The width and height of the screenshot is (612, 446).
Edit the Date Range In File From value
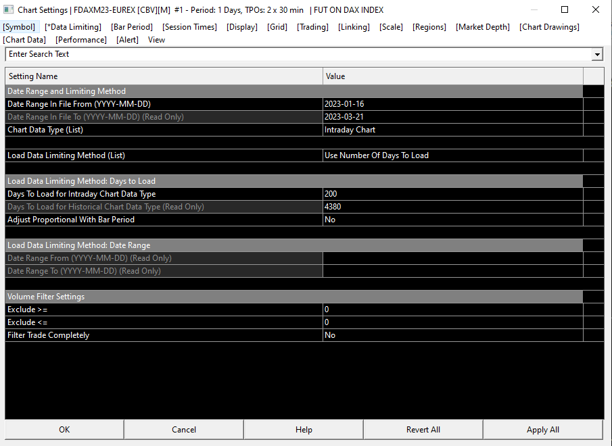pyautogui.click(x=453, y=104)
